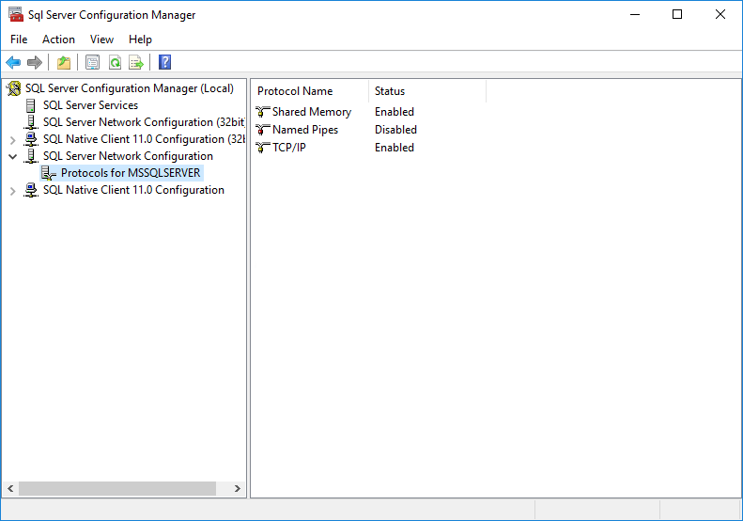Expand the bottom SQL Native Client 11.0 Configuration
This screenshot has width=743, height=521.
pyautogui.click(x=13, y=191)
